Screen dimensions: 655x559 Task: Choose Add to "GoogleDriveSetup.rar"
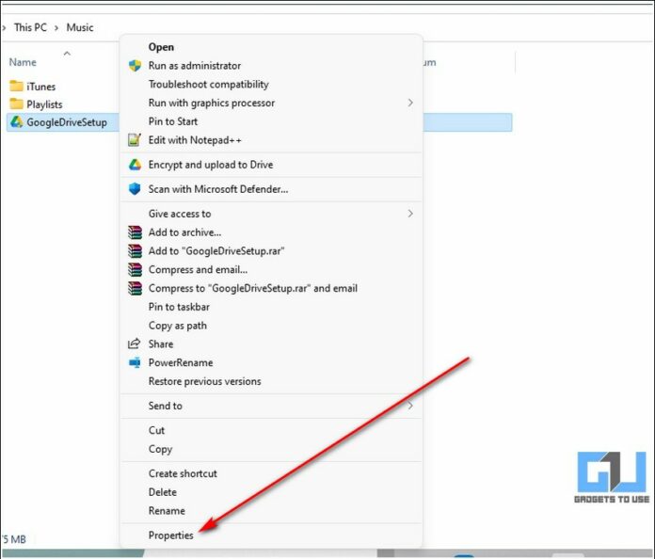pos(216,250)
